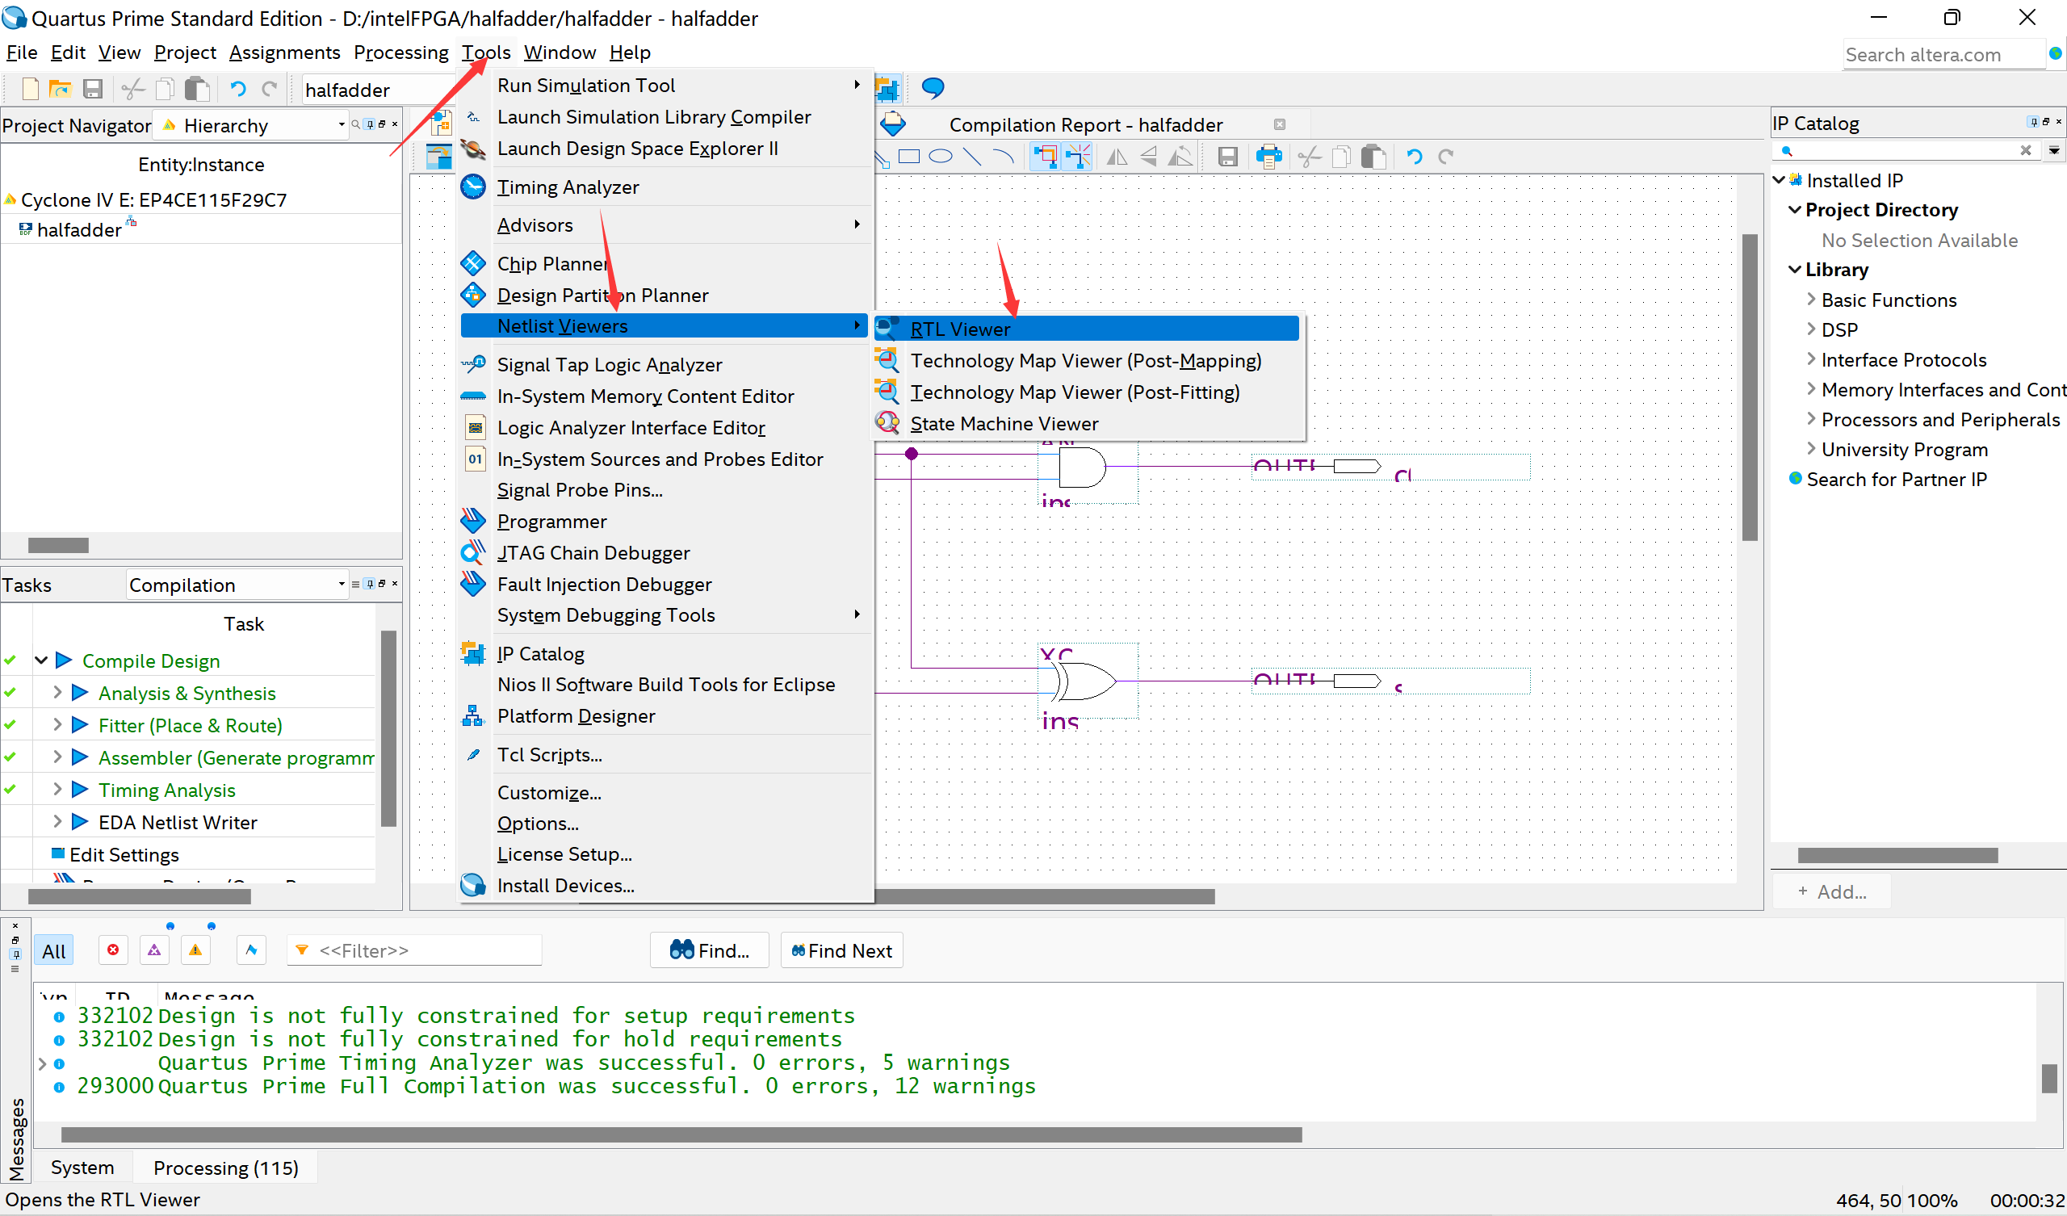Viewport: 2067px width, 1216px height.
Task: Click the schematic editor Redo icon
Action: pos(1445,156)
